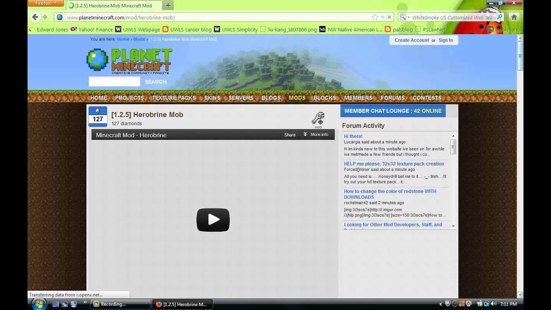Open the Yahoo! Finance bookmark
This screenshot has width=551, height=310.
click(x=92, y=30)
